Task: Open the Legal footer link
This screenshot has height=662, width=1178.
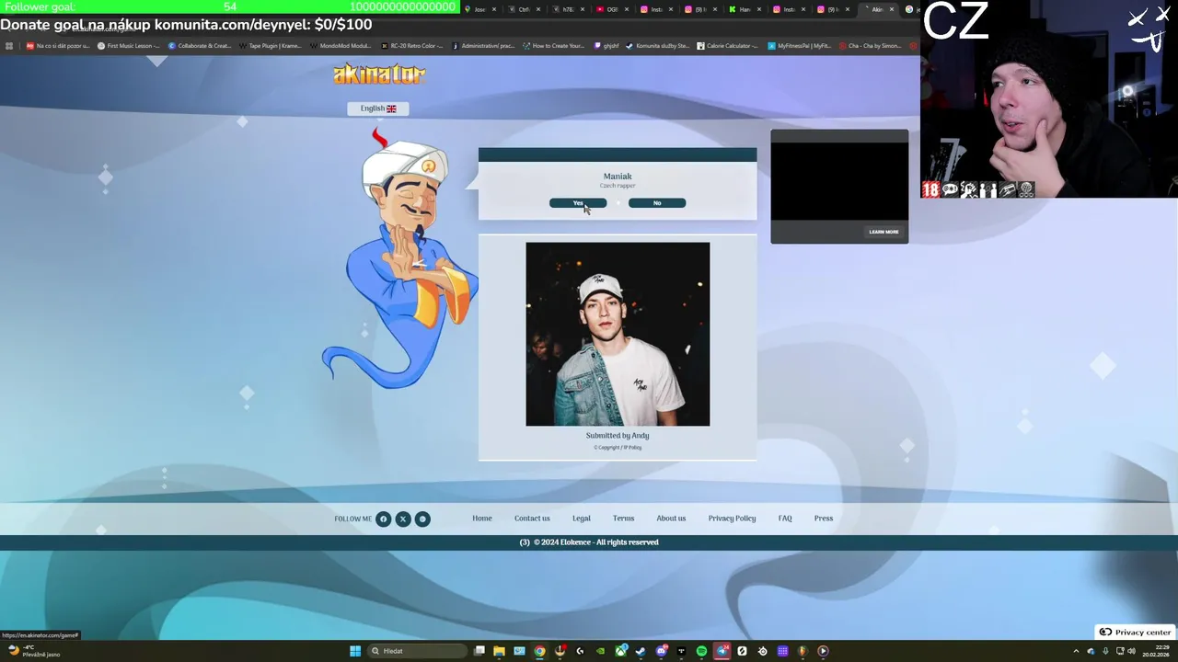Action: (x=582, y=519)
